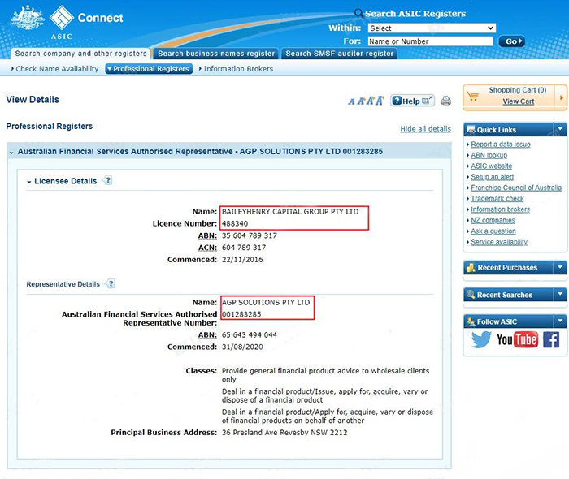Click the Recent Searches magnifier icon
This screenshot has height=479, width=569.
point(471,295)
